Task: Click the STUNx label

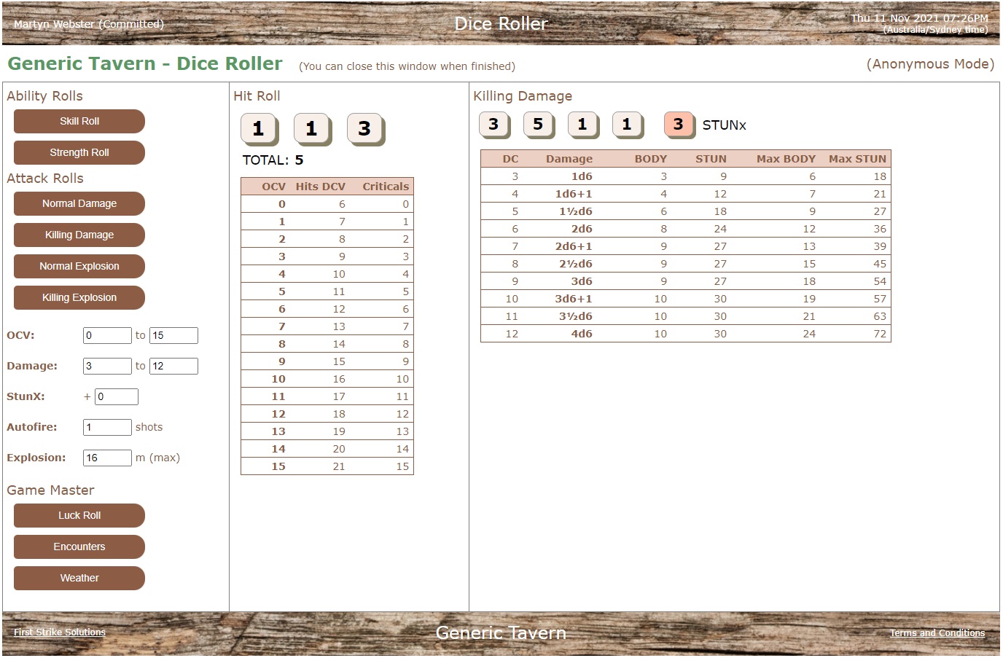Action: (724, 125)
